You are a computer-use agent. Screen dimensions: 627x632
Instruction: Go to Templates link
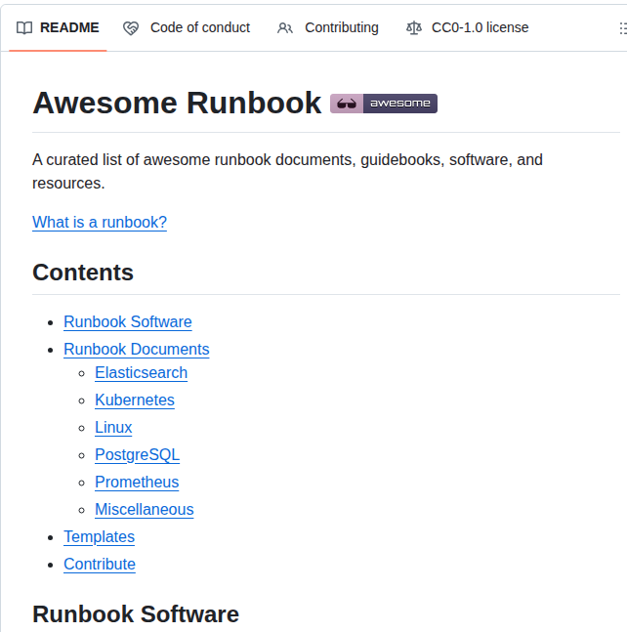point(99,537)
